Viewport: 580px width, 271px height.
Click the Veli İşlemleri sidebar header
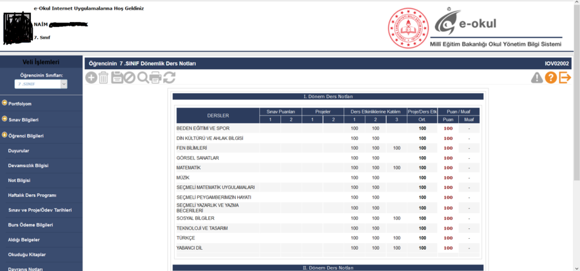[41, 62]
